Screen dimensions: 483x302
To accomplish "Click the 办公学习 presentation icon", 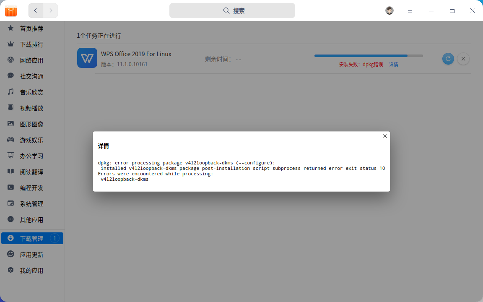I will (11, 156).
